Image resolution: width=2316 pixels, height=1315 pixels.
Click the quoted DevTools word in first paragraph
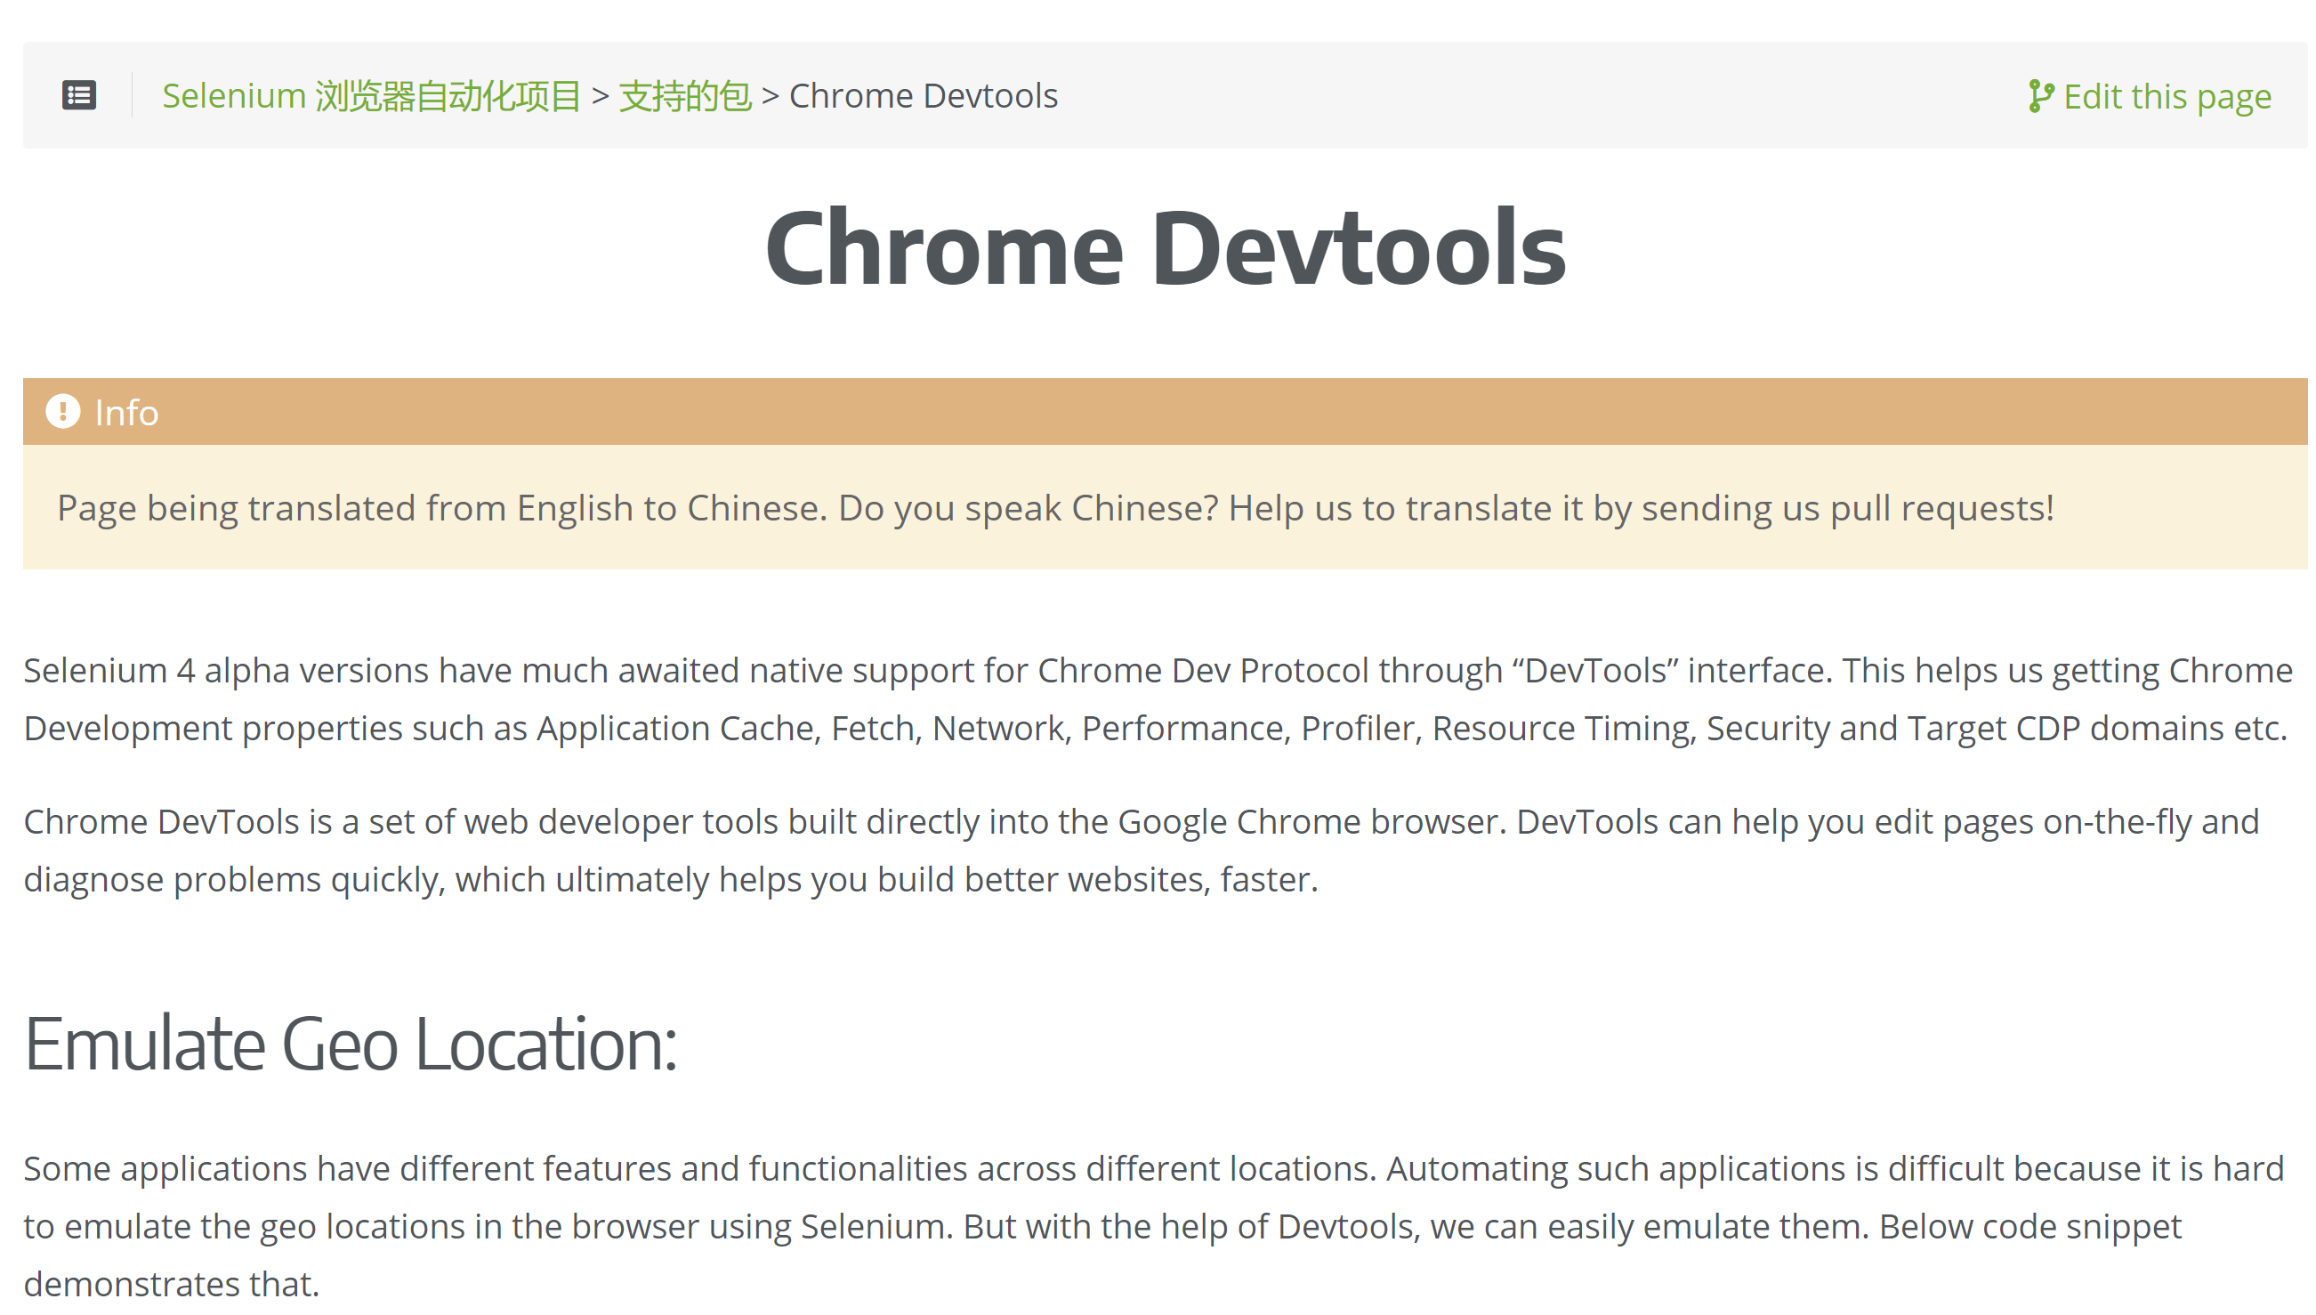1594,670
